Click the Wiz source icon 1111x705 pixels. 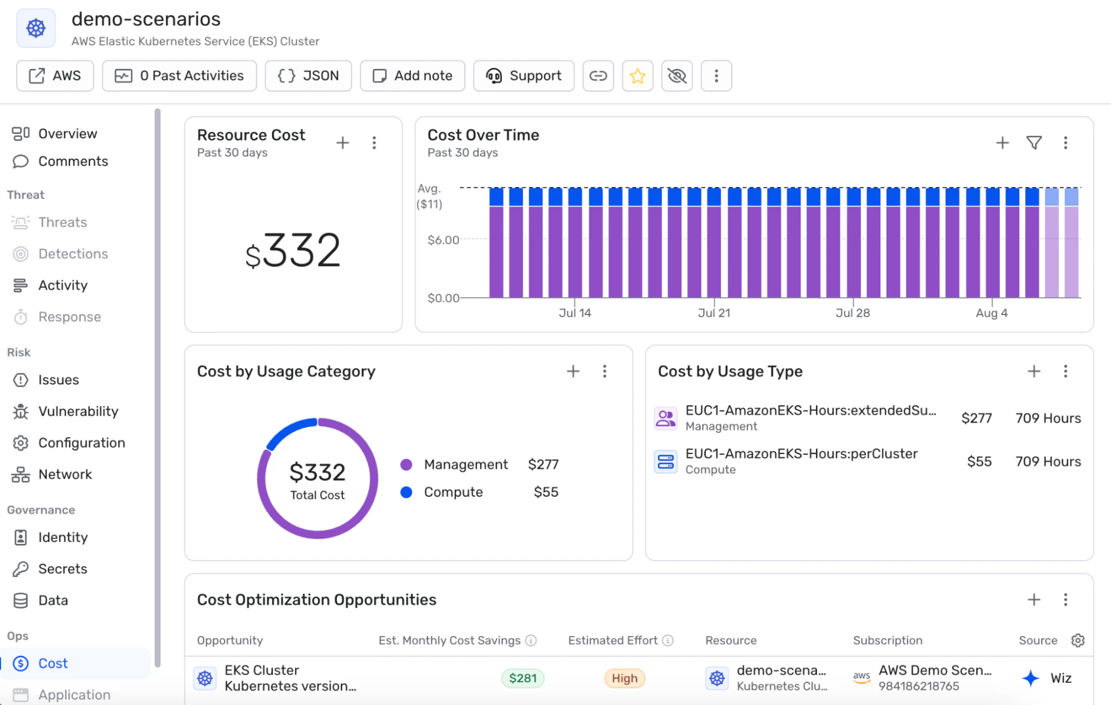coord(1030,678)
